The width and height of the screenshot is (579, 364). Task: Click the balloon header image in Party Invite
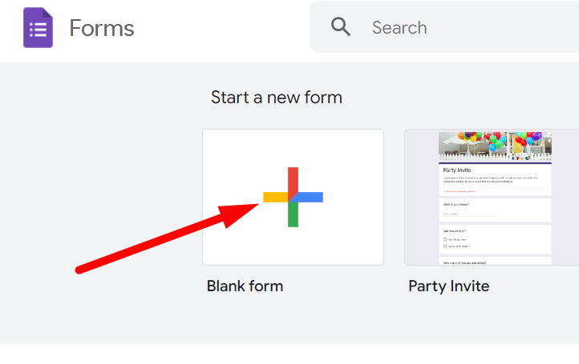494,146
